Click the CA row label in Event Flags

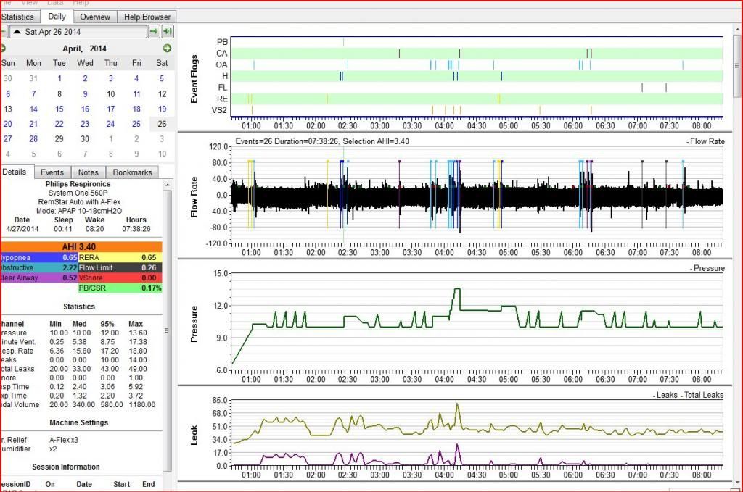(x=222, y=54)
